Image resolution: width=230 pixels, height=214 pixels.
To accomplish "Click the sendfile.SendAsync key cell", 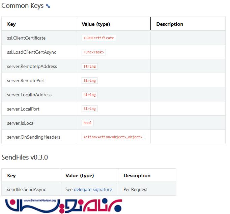I will tap(27, 189).
